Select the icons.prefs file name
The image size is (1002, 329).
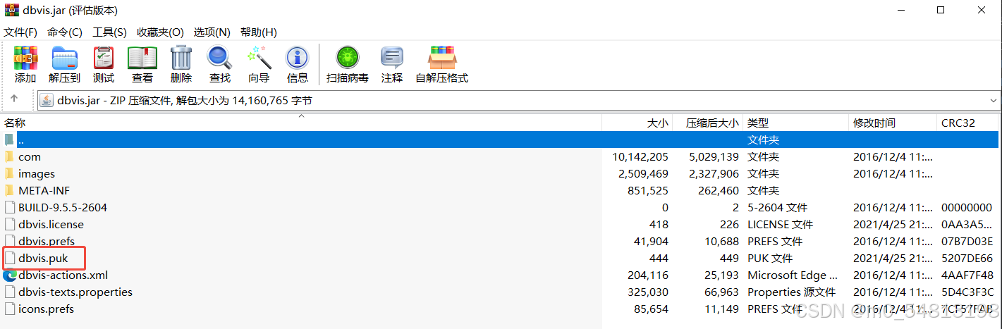pyautogui.click(x=46, y=309)
